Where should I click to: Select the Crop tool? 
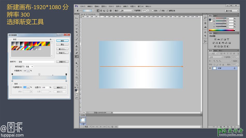pyautogui.click(x=77, y=32)
